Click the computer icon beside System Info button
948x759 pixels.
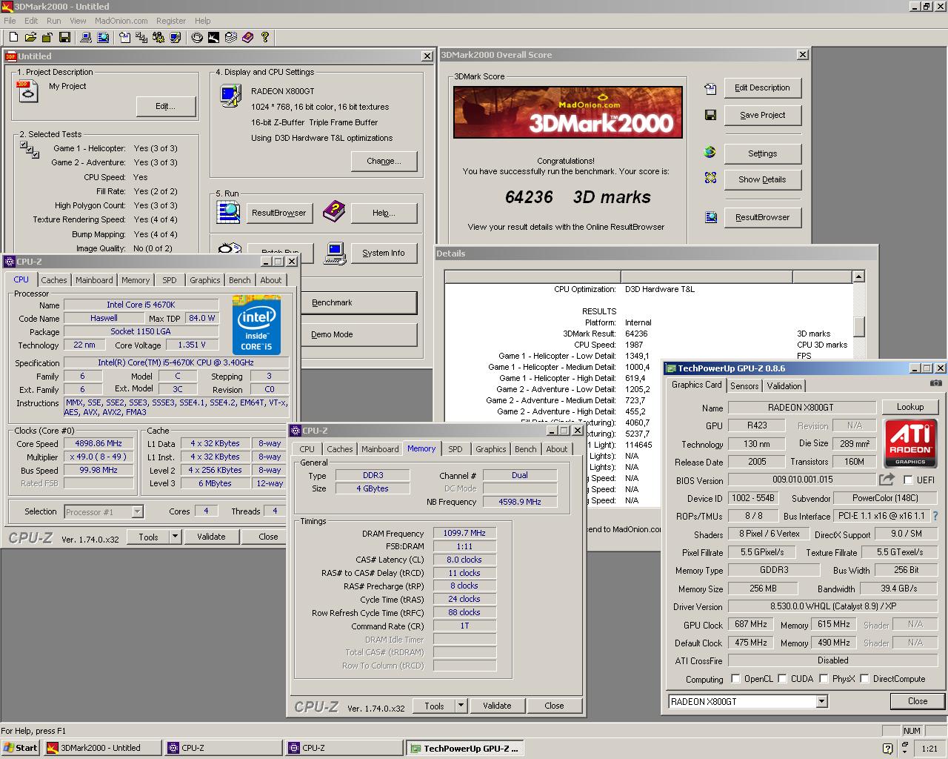coord(335,253)
